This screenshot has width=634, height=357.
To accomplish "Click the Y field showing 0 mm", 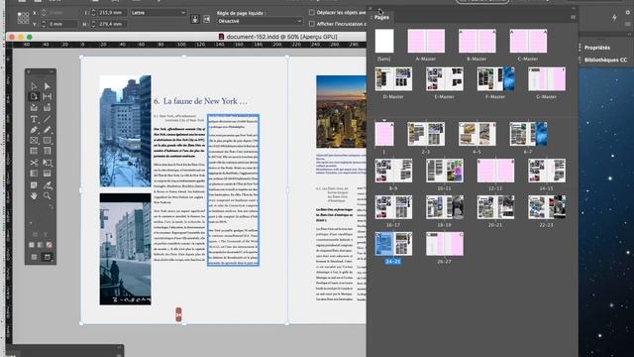I will point(61,24).
